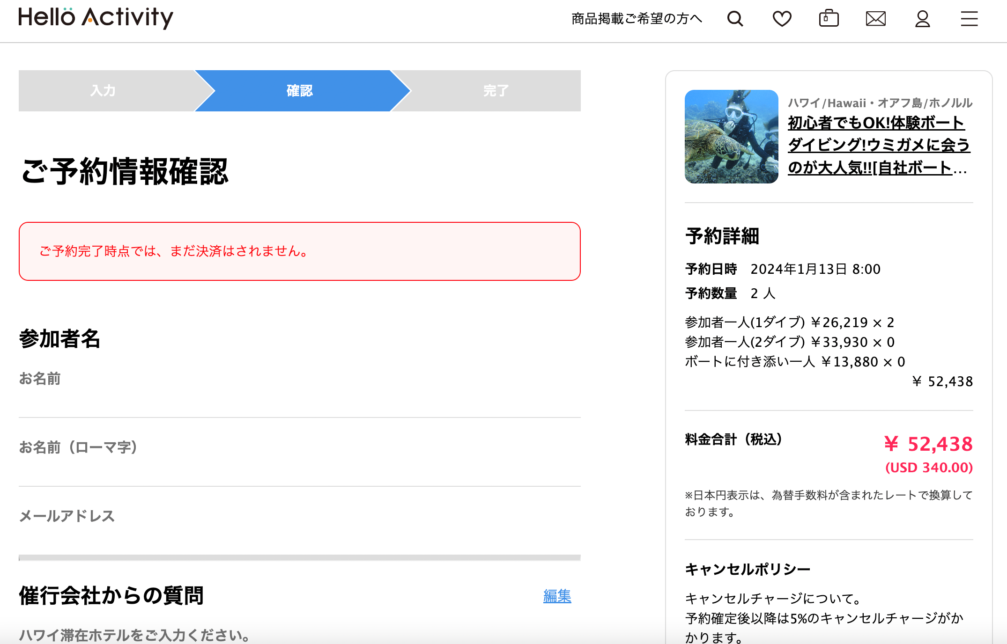The image size is (1007, 644).
Task: Click the ハワイ/Hawaii・オアフ島 location text
Action: click(880, 103)
